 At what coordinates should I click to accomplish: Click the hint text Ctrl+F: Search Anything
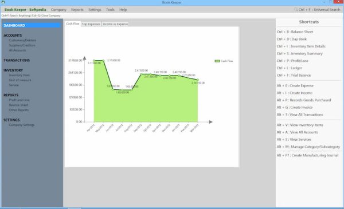pyautogui.click(x=15, y=16)
